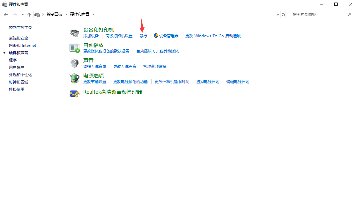Click the up-one-level arrow button
The width and height of the screenshot is (358, 201).
[x=29, y=15]
